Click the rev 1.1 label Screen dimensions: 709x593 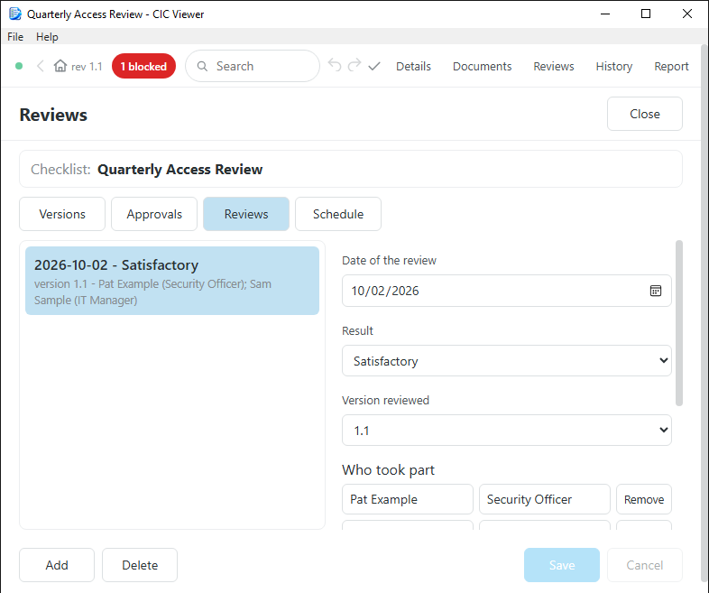(87, 67)
